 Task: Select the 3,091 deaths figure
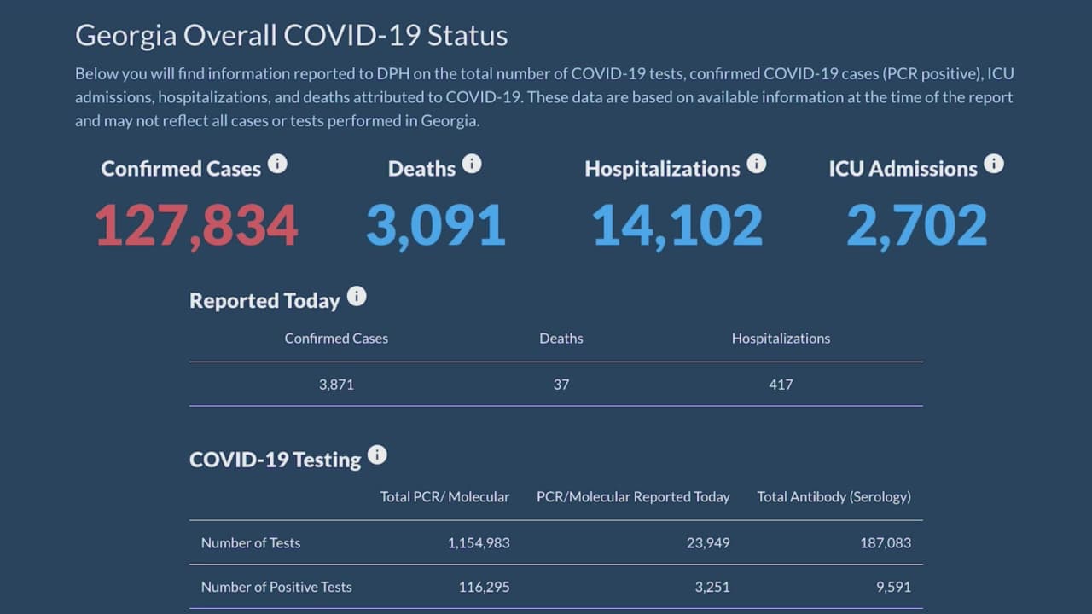pos(436,226)
